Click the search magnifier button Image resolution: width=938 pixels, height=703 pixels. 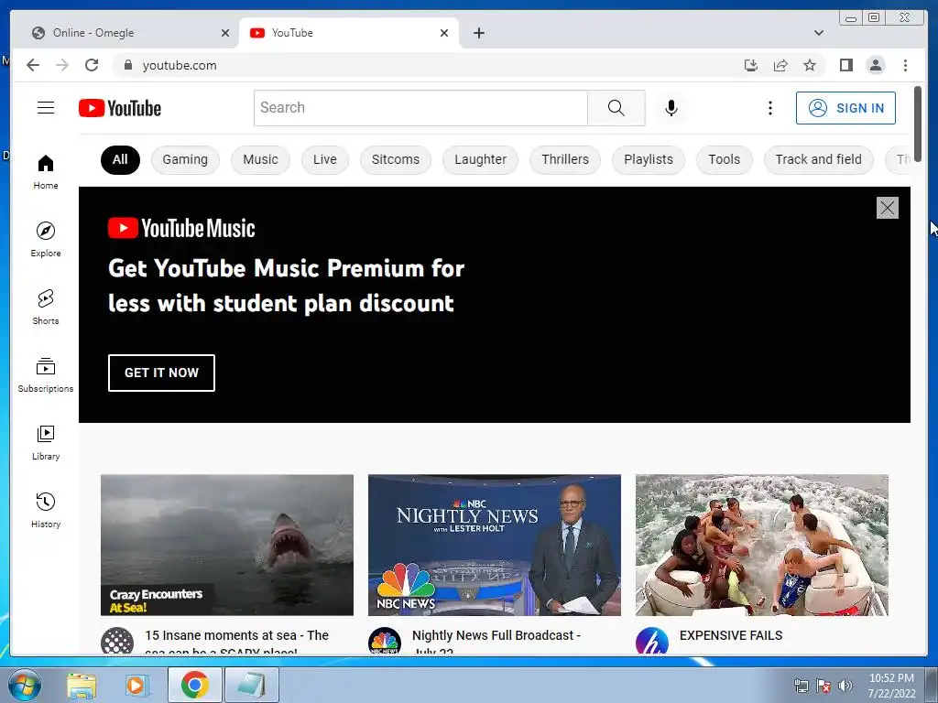click(616, 108)
